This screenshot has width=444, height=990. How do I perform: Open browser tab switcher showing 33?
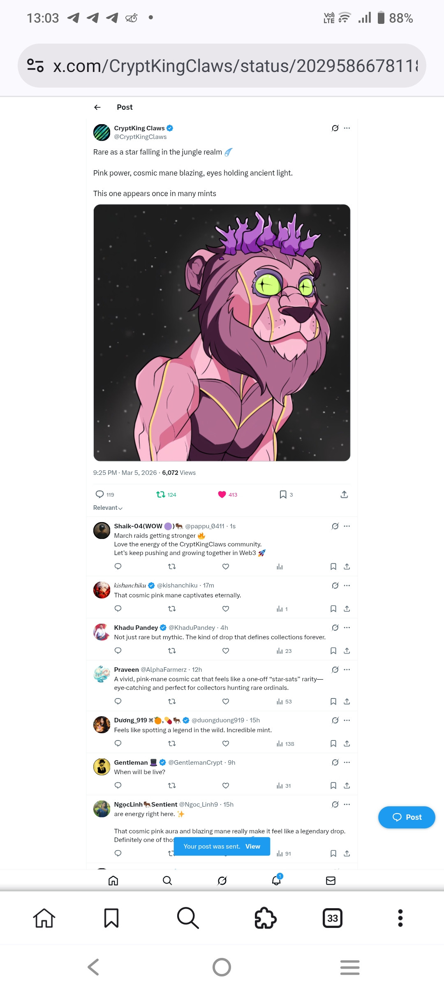[333, 918]
